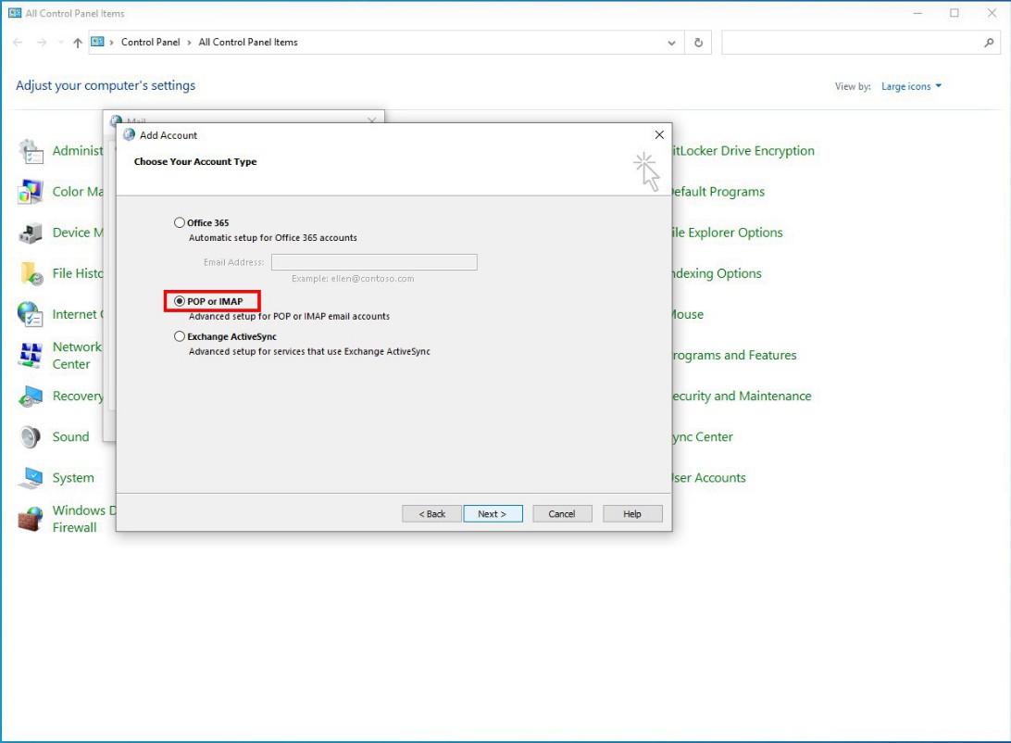Open Indexing Options link

pos(717,273)
